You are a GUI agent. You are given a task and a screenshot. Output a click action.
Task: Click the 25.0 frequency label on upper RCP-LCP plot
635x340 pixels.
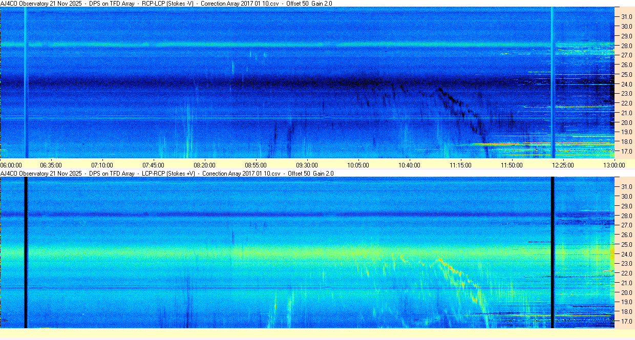click(627, 74)
